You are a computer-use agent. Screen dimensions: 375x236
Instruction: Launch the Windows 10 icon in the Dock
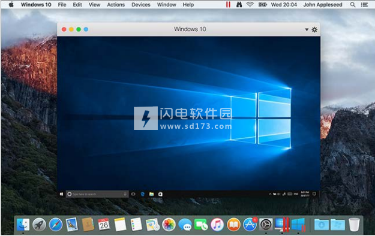point(298,225)
